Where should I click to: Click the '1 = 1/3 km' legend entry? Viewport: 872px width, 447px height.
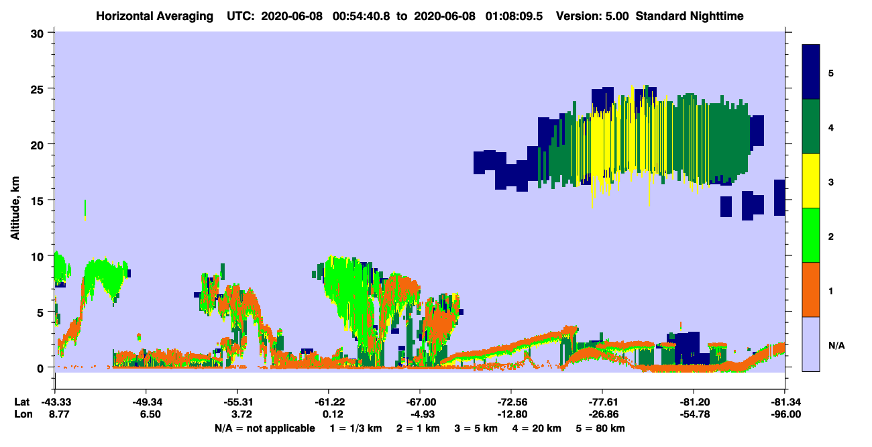(x=358, y=428)
